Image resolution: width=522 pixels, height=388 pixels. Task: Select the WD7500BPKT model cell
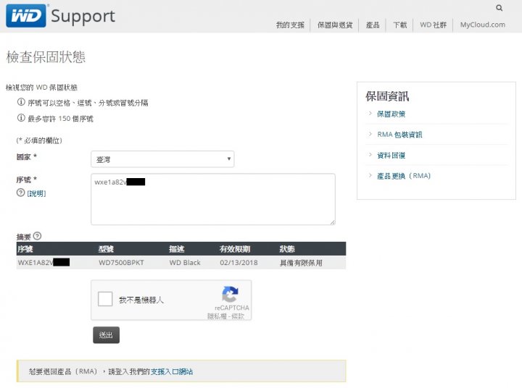click(x=121, y=262)
